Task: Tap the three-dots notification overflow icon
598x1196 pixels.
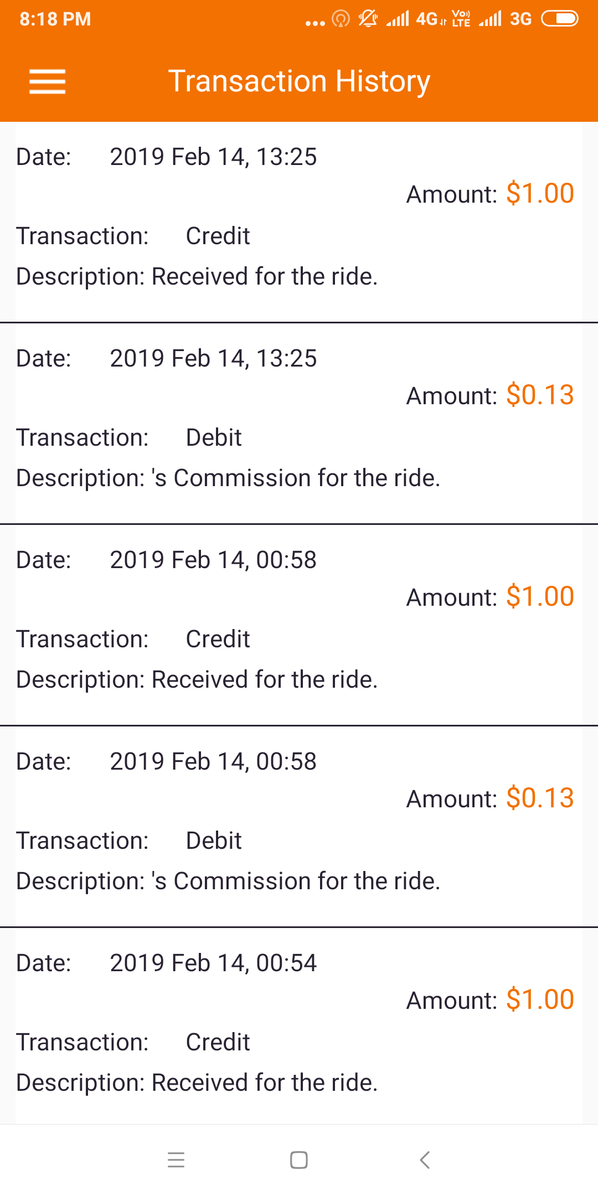Action: (x=315, y=23)
